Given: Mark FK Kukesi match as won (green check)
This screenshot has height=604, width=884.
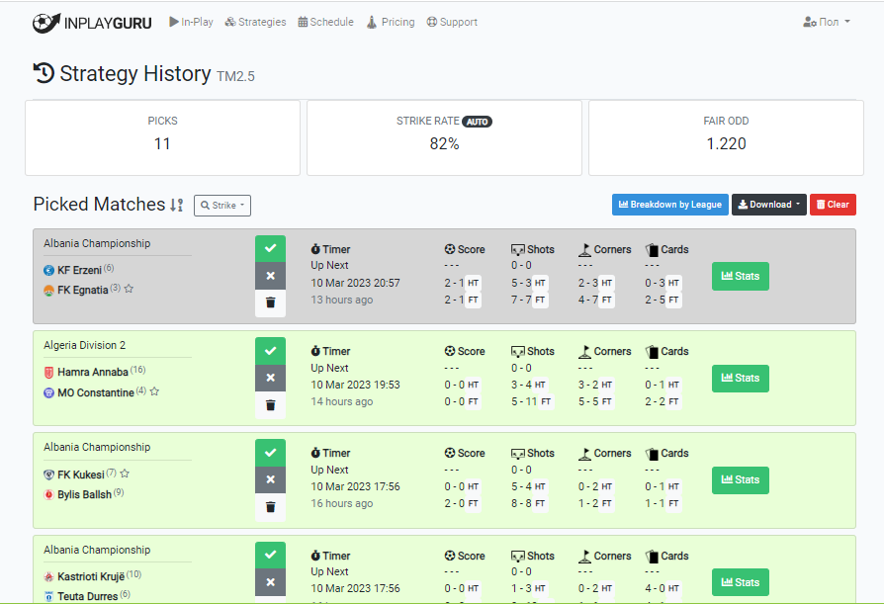Looking at the screenshot, I should pyautogui.click(x=270, y=454).
